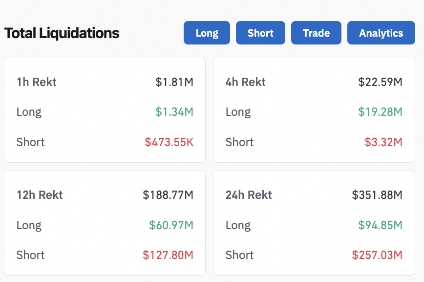Click the $3.32M short liquidation value

click(383, 142)
